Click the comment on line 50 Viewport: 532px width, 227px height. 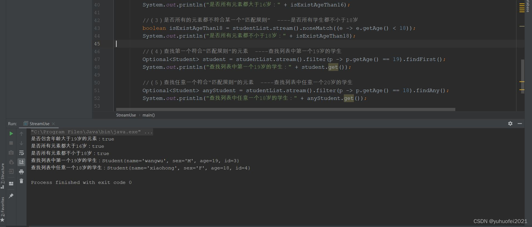pos(247,82)
